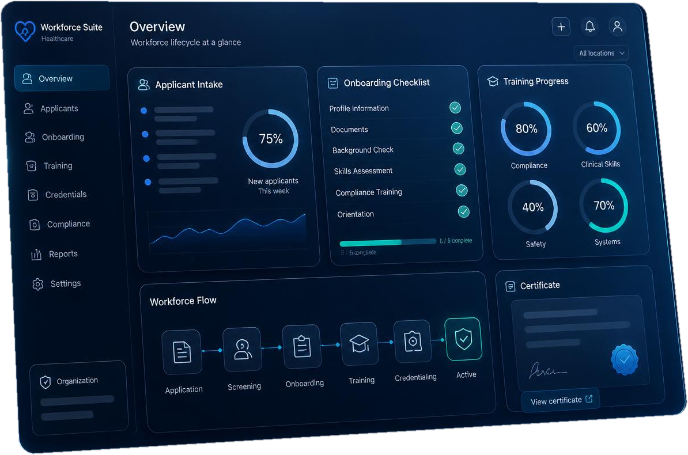Image resolution: width=688 pixels, height=455 pixels.
Task: Click the Compliance 80% progress ring
Action: pyautogui.click(x=526, y=129)
